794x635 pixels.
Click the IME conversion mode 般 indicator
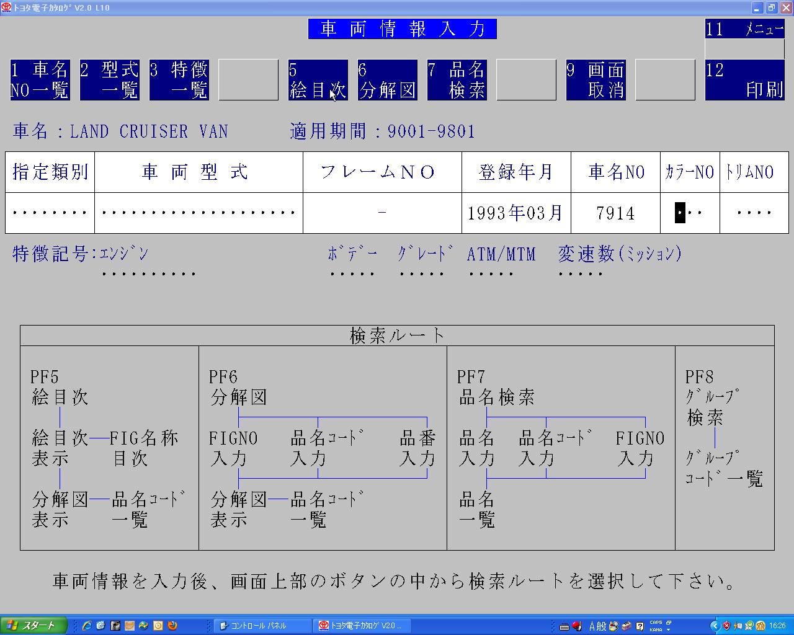[602, 626]
